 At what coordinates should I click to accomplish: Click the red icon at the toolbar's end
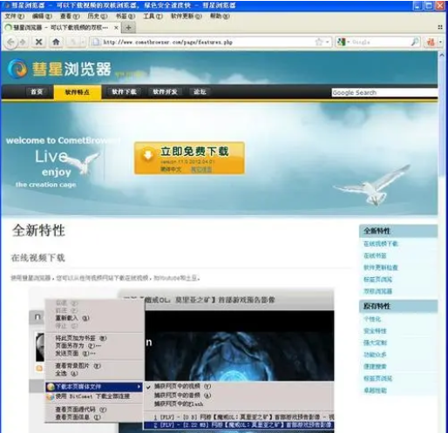(x=431, y=43)
